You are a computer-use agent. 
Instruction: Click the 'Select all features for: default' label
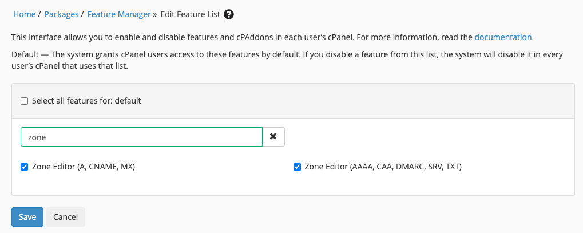click(x=86, y=101)
